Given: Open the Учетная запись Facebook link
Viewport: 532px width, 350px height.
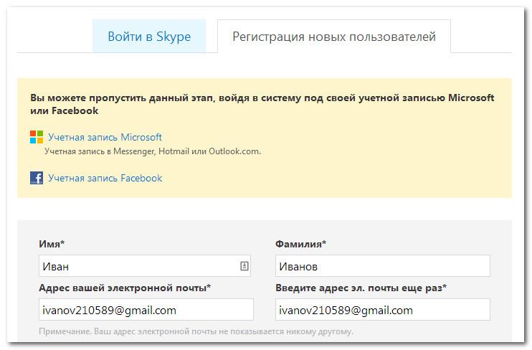Looking at the screenshot, I should click(105, 178).
